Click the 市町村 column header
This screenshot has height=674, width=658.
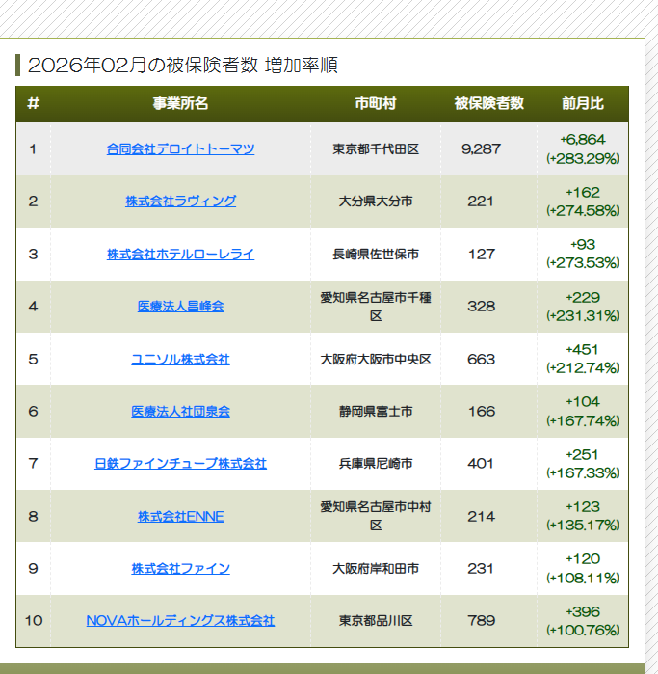pyautogui.click(x=376, y=103)
